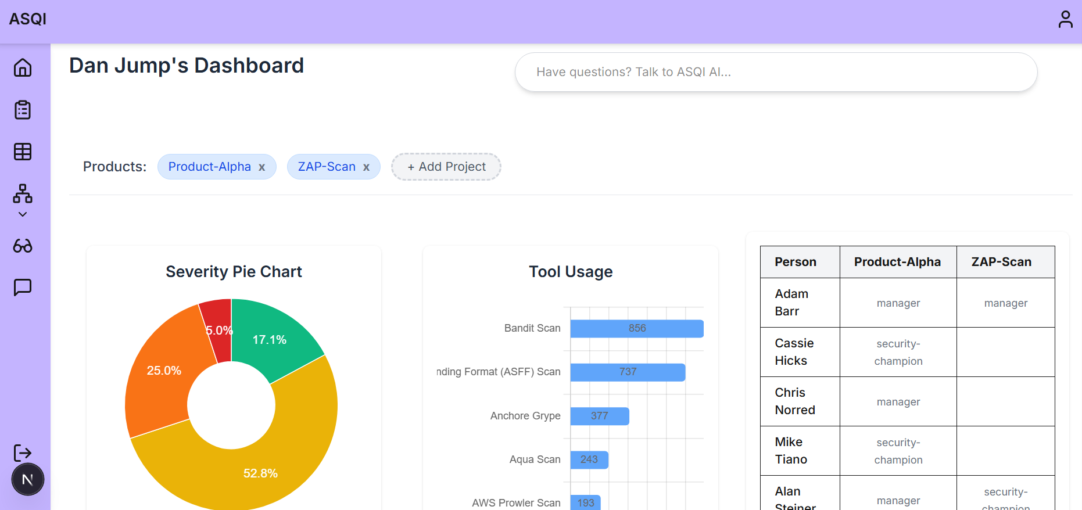Click the Add Project button
This screenshot has width=1082, height=510.
click(446, 167)
